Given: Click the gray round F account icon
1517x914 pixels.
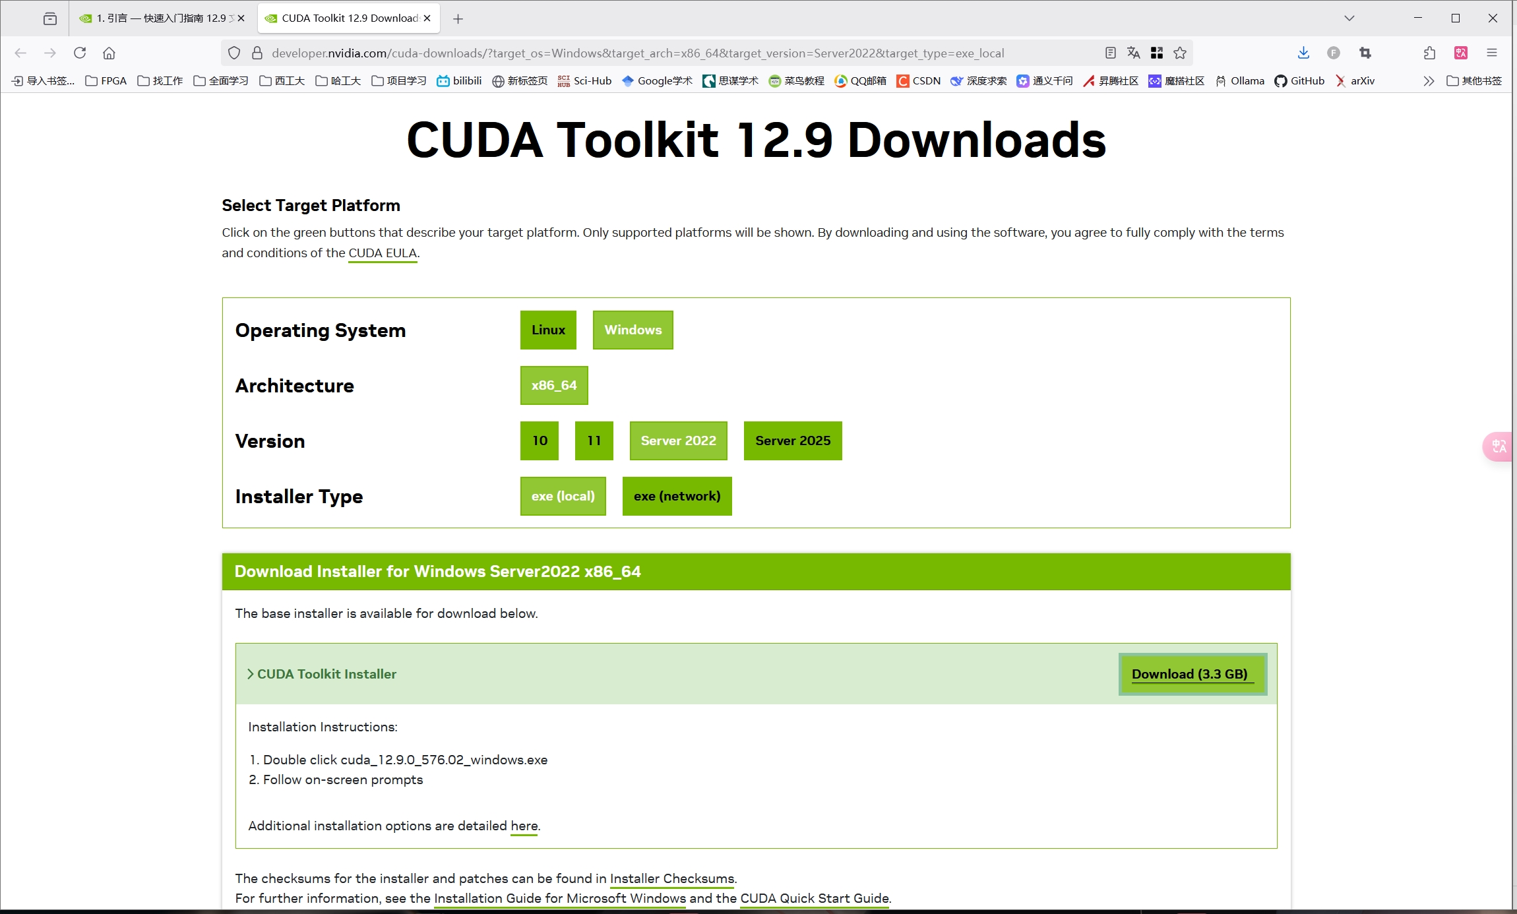Looking at the screenshot, I should click(x=1333, y=53).
